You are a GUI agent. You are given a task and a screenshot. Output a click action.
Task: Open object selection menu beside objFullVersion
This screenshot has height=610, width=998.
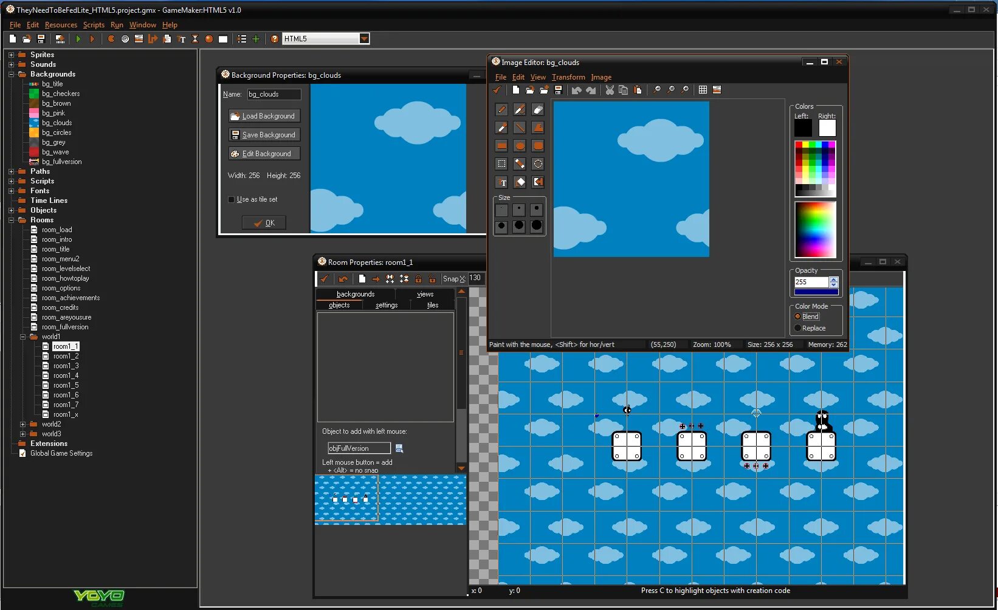tap(399, 448)
